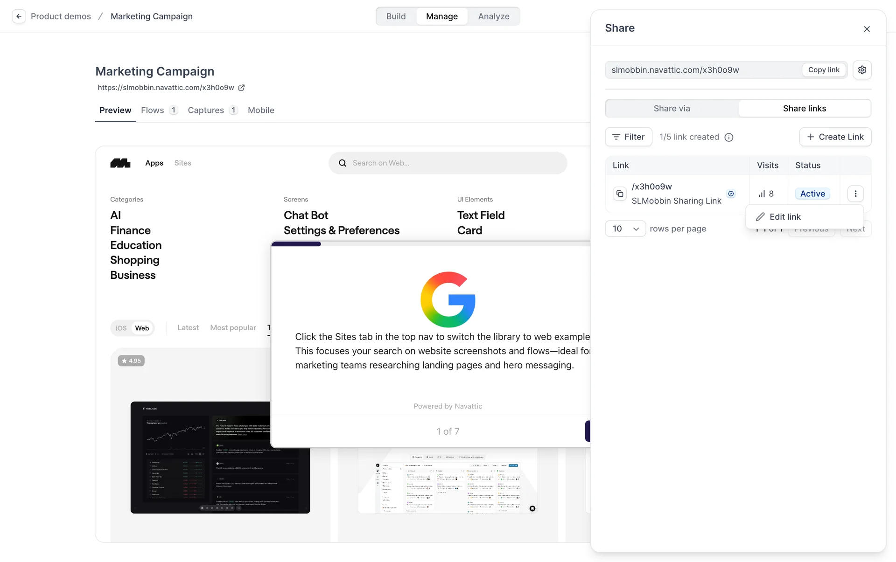Open the Flows tab

pos(153,111)
